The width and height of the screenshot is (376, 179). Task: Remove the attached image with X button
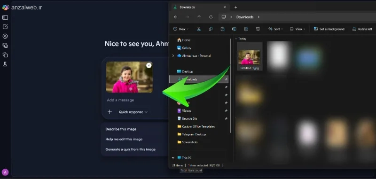pos(149,65)
